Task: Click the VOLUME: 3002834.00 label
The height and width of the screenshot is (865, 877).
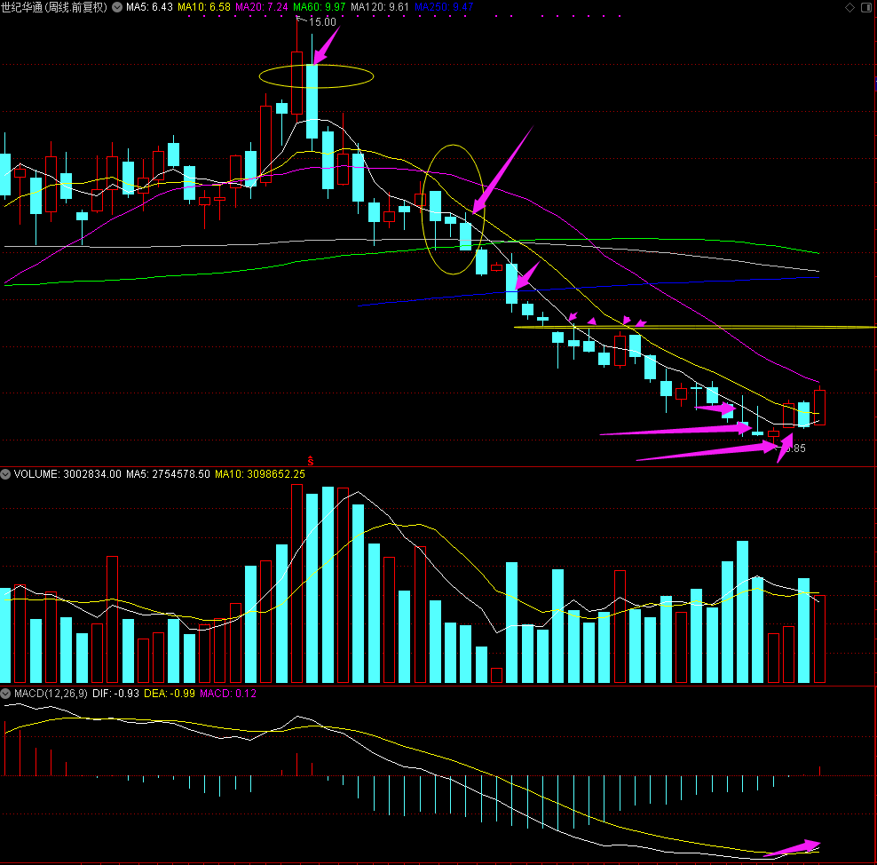Action: coord(67,474)
